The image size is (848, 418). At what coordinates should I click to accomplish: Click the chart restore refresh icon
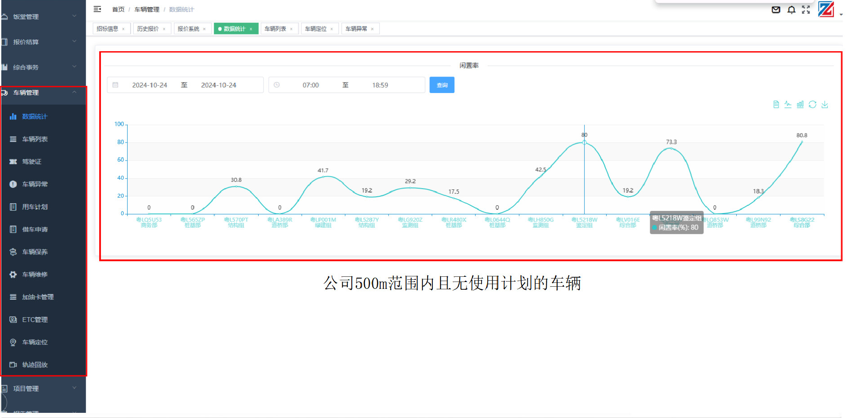pos(812,105)
